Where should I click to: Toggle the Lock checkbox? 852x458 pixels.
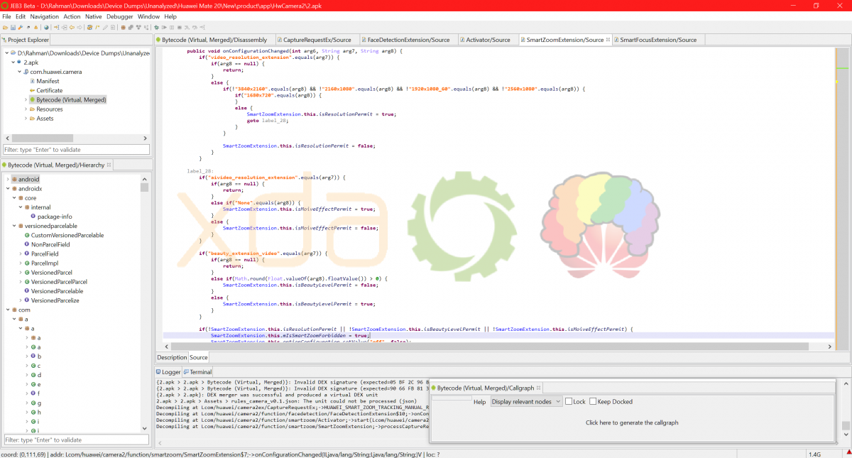click(569, 401)
